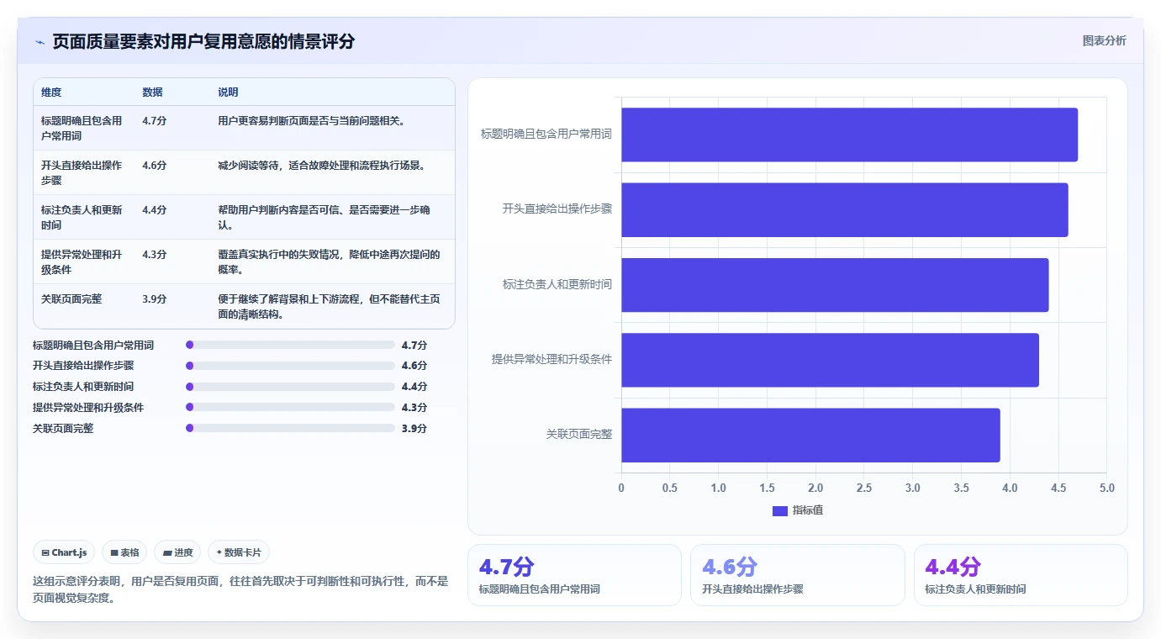Screen dimensions: 1161x639
Task: Click the 开头直接给出操作步骤 progress bar
Action: tap(290, 366)
